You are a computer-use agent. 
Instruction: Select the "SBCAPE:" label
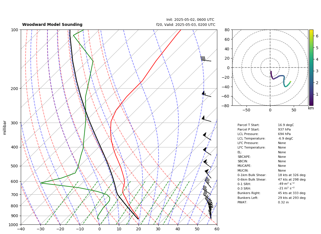coord(244,157)
